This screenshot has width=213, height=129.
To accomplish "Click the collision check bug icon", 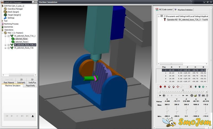I will point(191,87).
